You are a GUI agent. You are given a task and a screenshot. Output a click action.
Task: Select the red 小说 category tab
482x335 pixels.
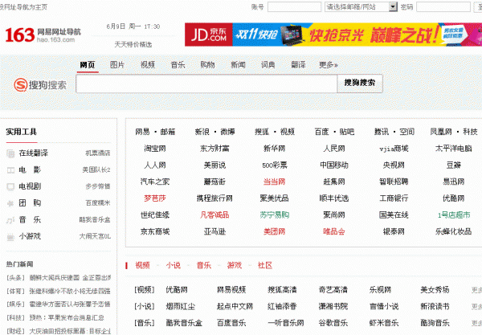(174, 266)
